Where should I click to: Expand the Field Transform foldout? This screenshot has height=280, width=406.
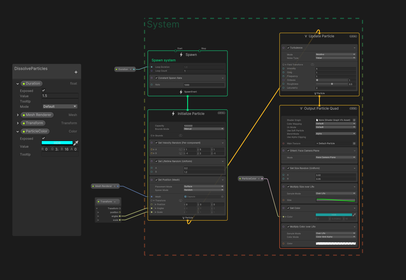pos(286,65)
